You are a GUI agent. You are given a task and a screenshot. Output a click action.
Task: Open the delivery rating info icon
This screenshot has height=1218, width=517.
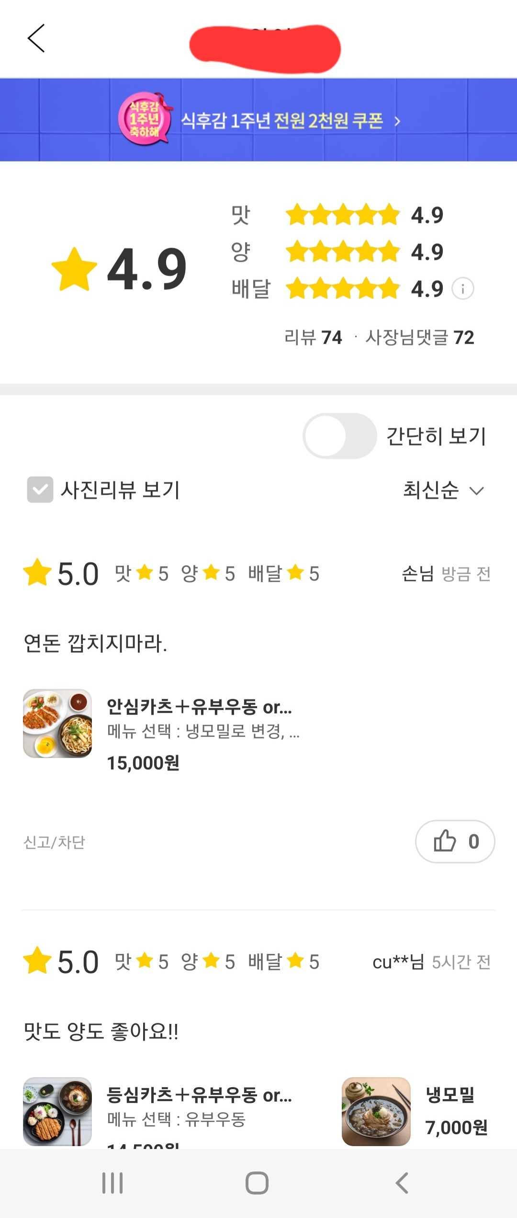(x=463, y=289)
